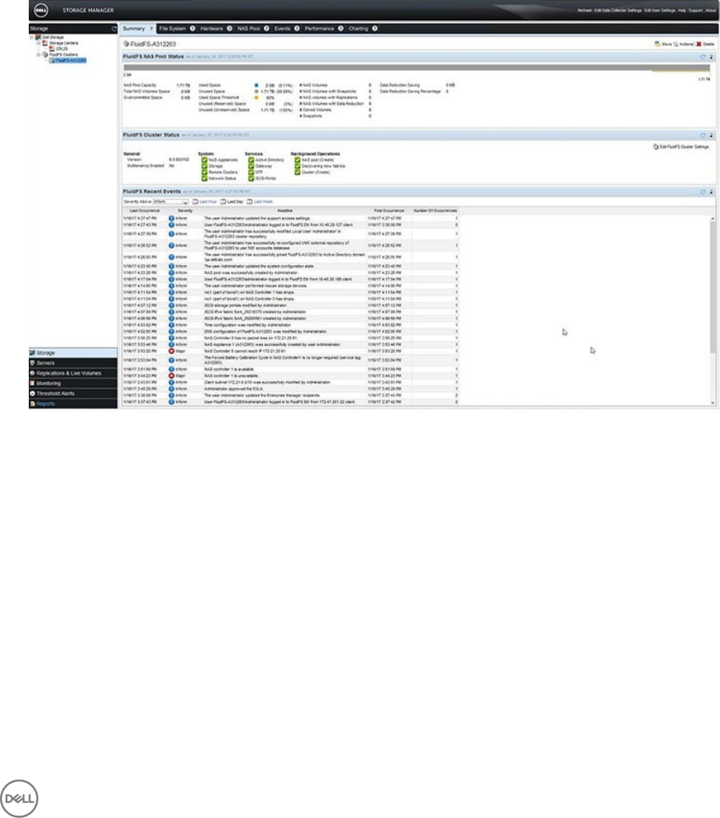The image size is (720, 818).
Task: Click the FluidFS-A312263 cluster title icon
Action: tap(126, 44)
